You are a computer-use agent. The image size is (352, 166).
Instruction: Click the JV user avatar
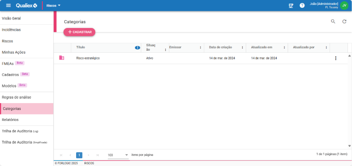tap(344, 5)
